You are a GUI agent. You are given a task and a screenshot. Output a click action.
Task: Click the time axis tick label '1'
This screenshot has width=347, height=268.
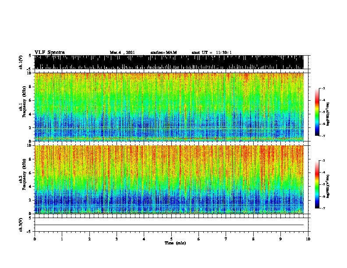click(62, 239)
